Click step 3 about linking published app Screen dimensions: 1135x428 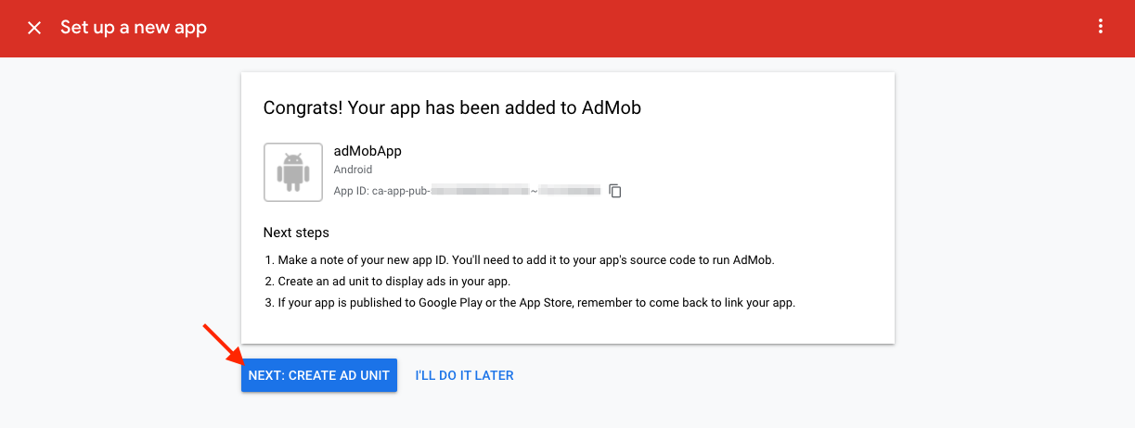pyautogui.click(x=531, y=303)
